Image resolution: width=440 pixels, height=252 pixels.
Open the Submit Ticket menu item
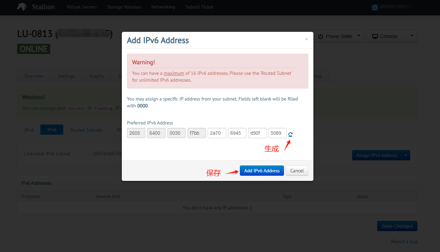pos(199,7)
